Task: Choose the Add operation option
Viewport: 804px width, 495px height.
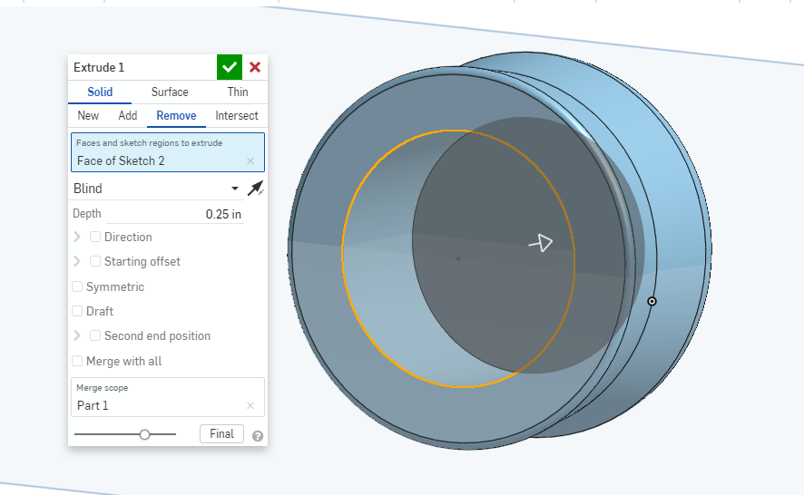Action: pyautogui.click(x=128, y=115)
